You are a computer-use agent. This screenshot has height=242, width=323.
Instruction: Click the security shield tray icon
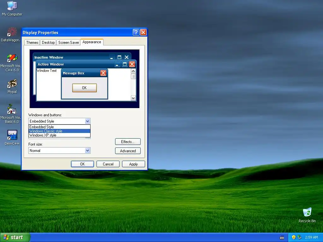[x=294, y=237]
